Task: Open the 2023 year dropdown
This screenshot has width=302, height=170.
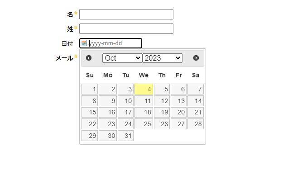Action: (163, 58)
